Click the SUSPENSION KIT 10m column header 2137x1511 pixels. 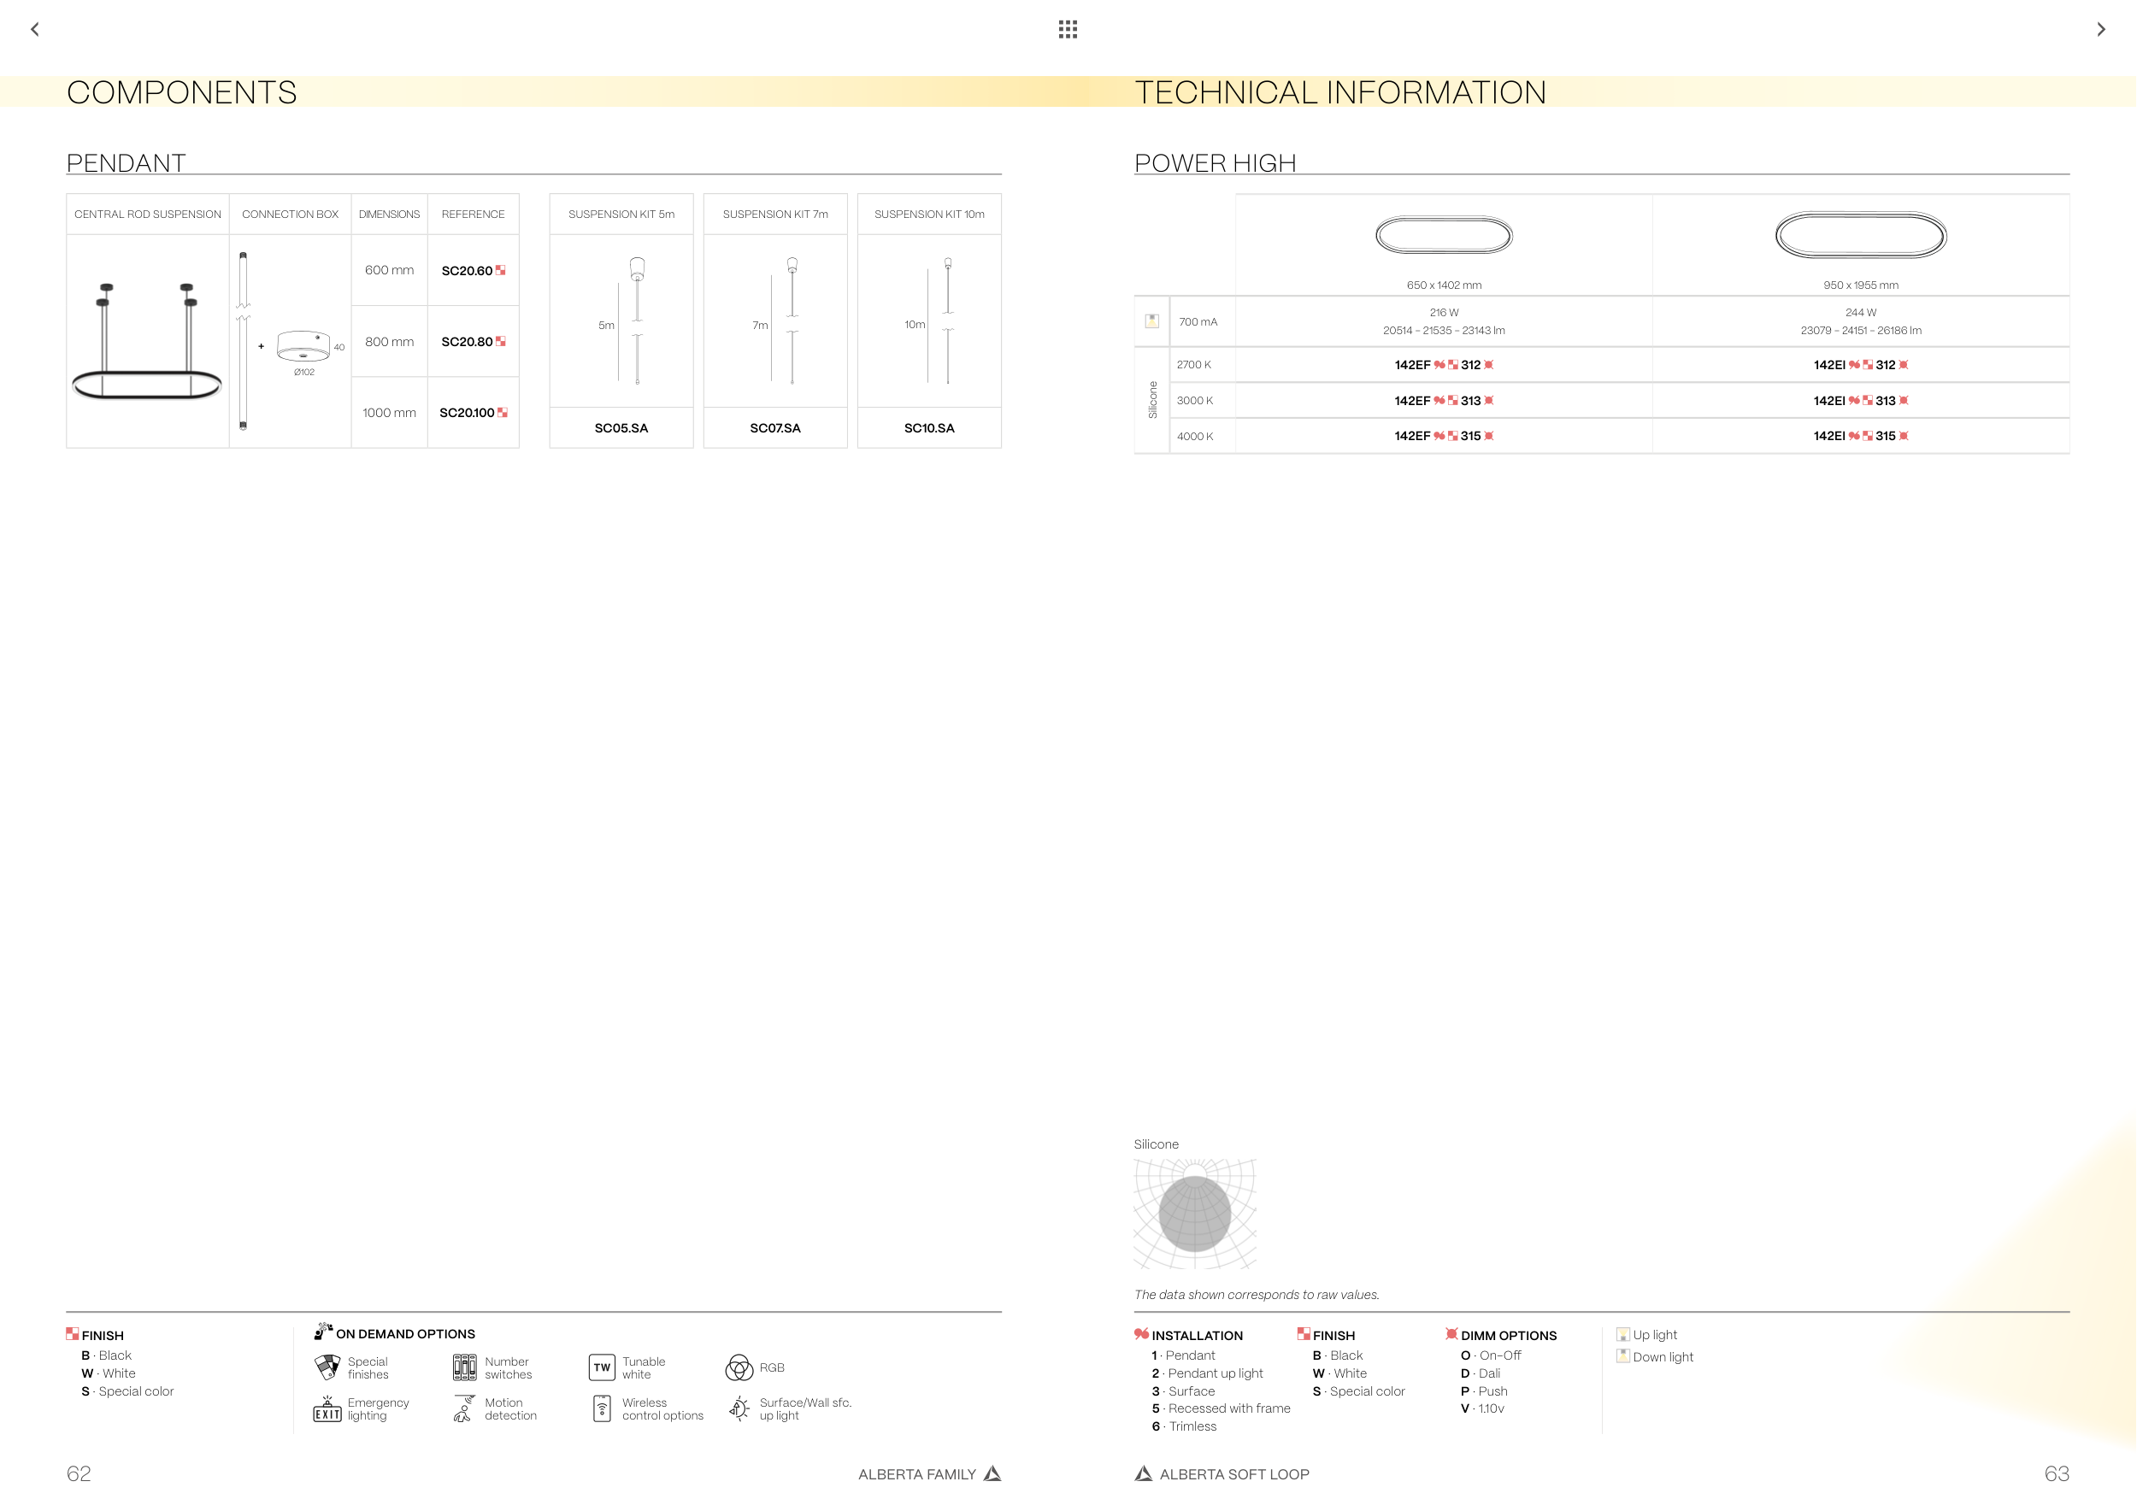point(929,214)
